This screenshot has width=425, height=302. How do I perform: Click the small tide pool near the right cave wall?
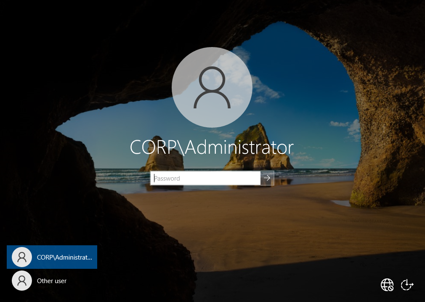[x=341, y=203]
